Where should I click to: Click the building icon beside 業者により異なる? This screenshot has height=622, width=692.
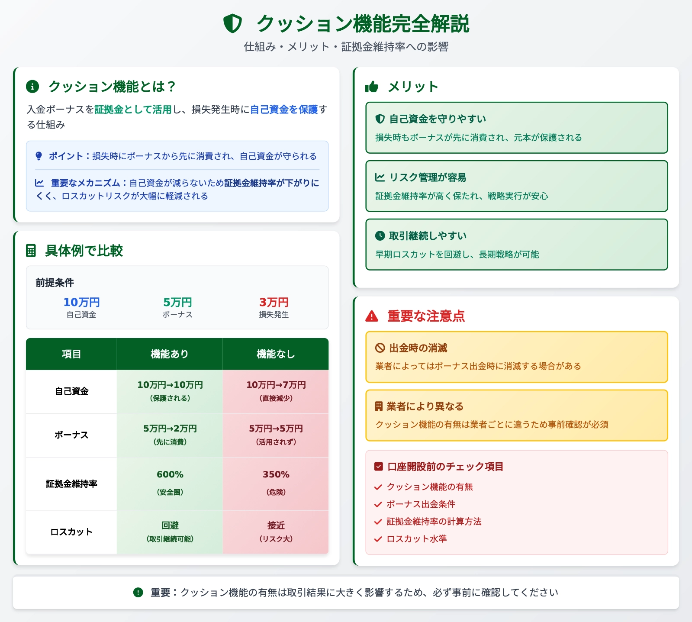(x=379, y=406)
